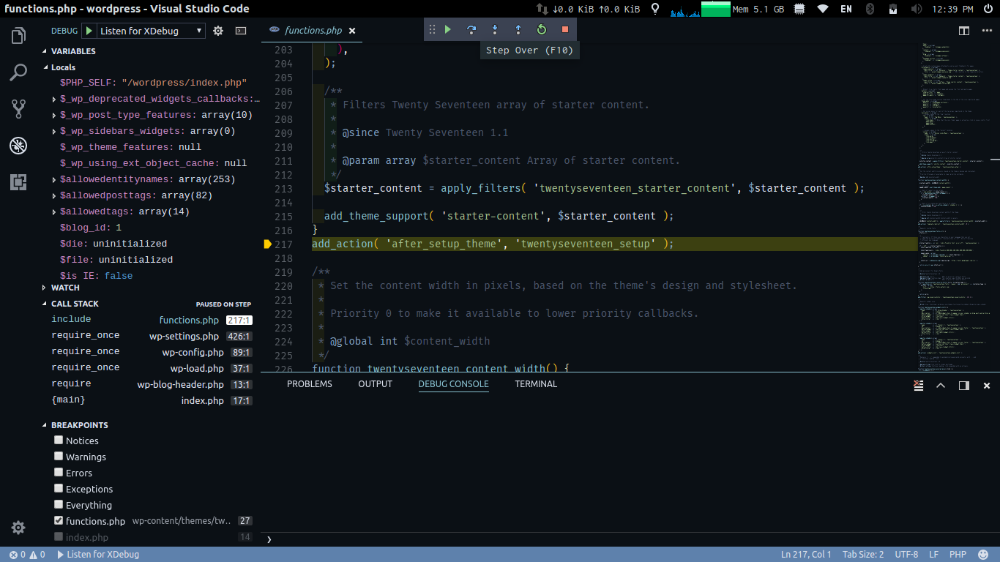The image size is (1000, 562).
Task: Disable the functions.php breakpoint
Action: pyautogui.click(x=58, y=521)
